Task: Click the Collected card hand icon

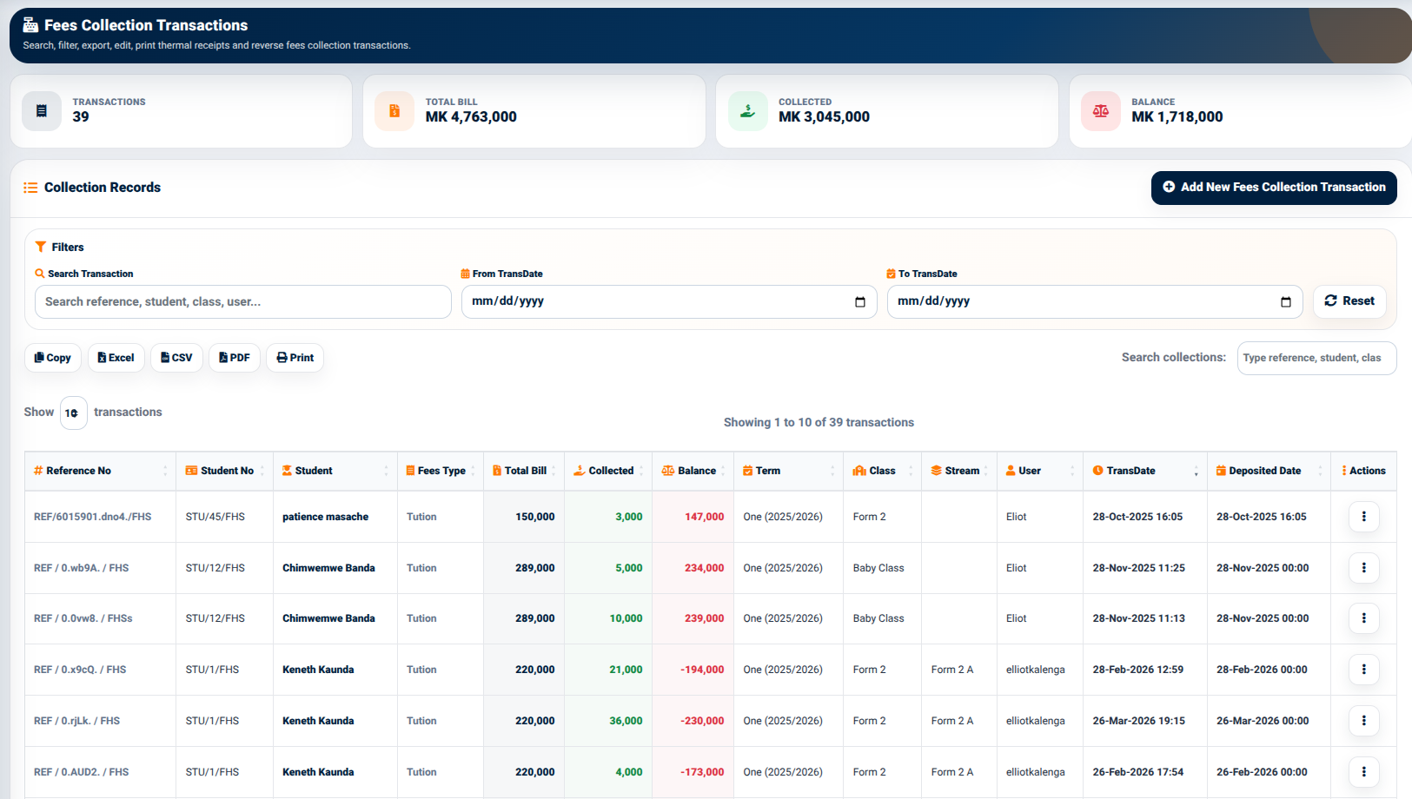Action: click(747, 111)
